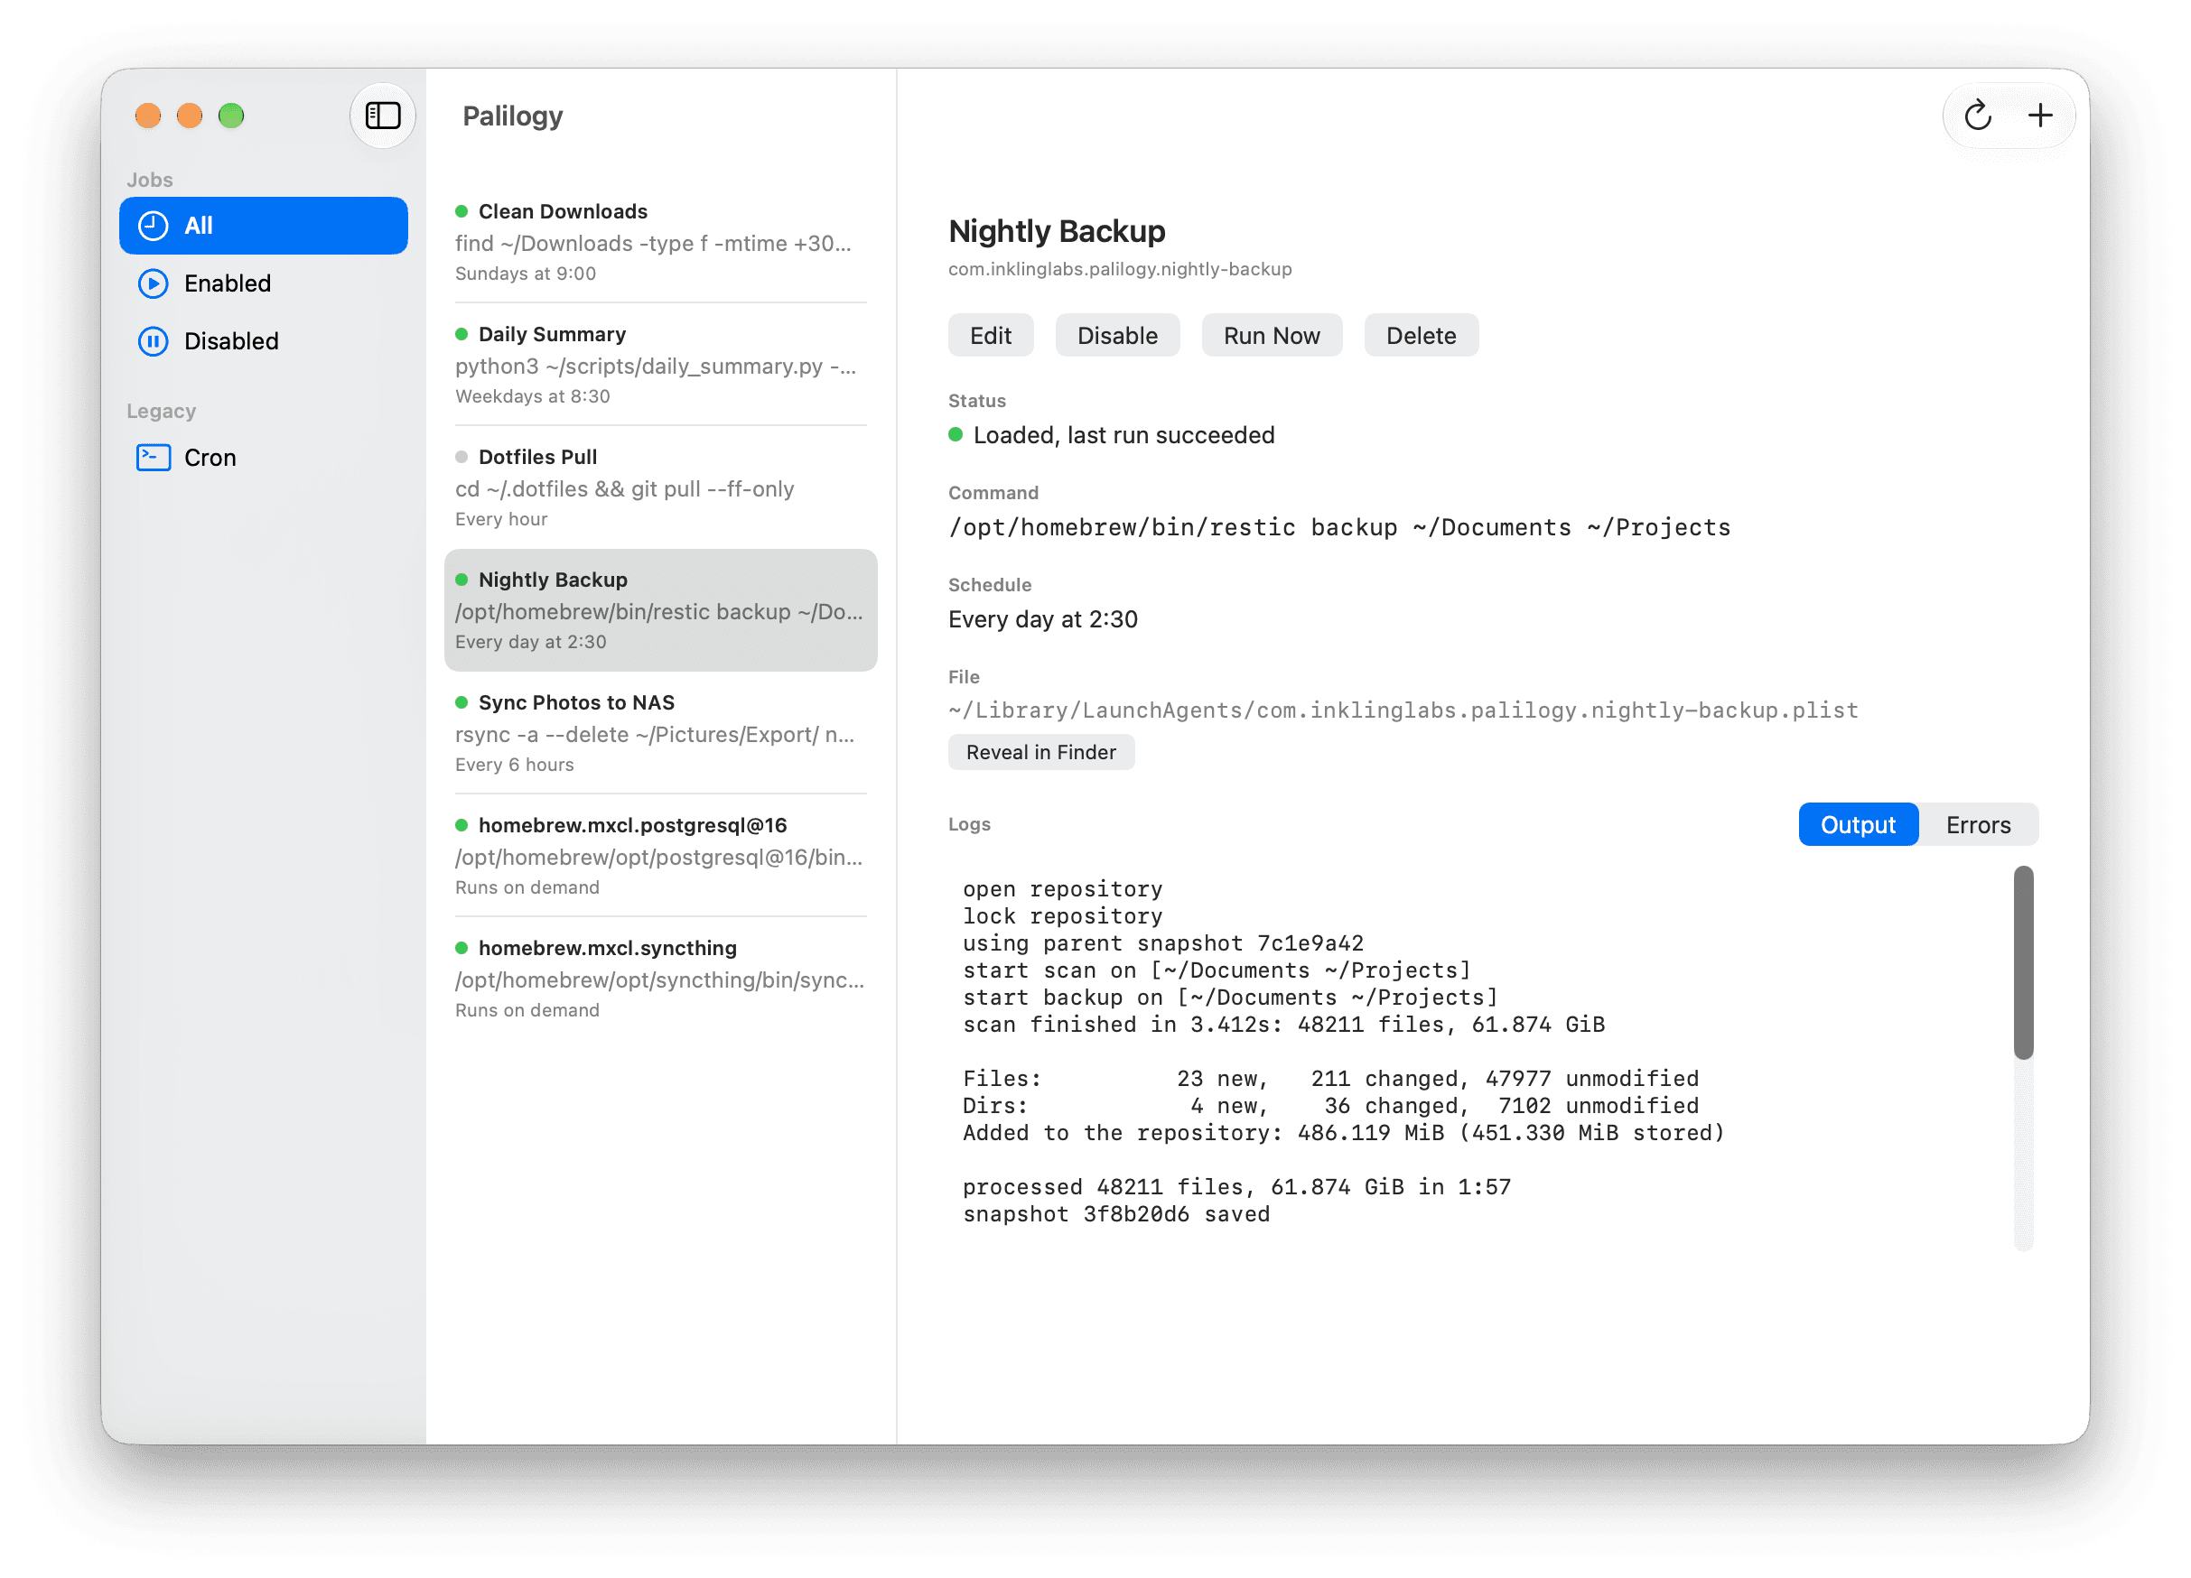
Task: Select the Daily Summary job
Action: [x=661, y=364]
